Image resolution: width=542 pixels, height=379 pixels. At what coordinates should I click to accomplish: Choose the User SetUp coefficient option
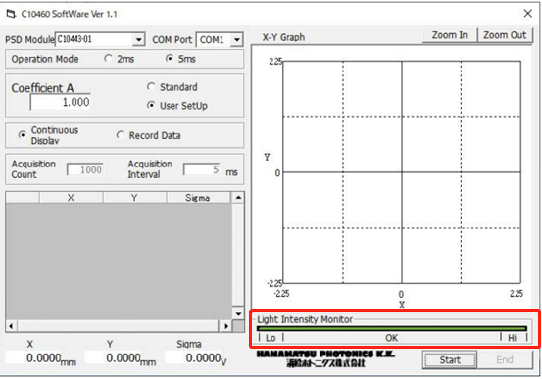151,105
